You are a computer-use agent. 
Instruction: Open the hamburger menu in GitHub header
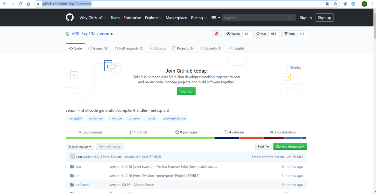click(216, 18)
